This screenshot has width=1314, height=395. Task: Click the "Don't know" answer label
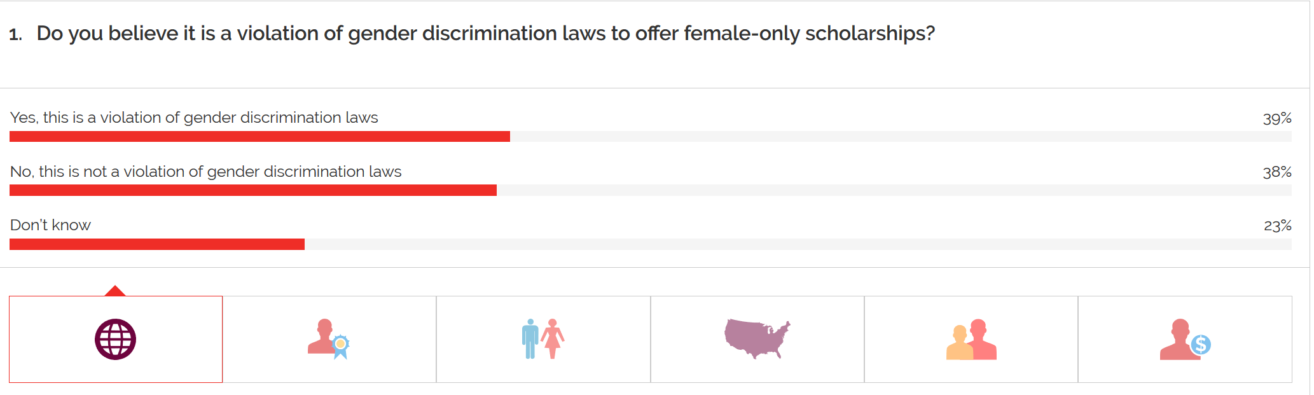[50, 225]
